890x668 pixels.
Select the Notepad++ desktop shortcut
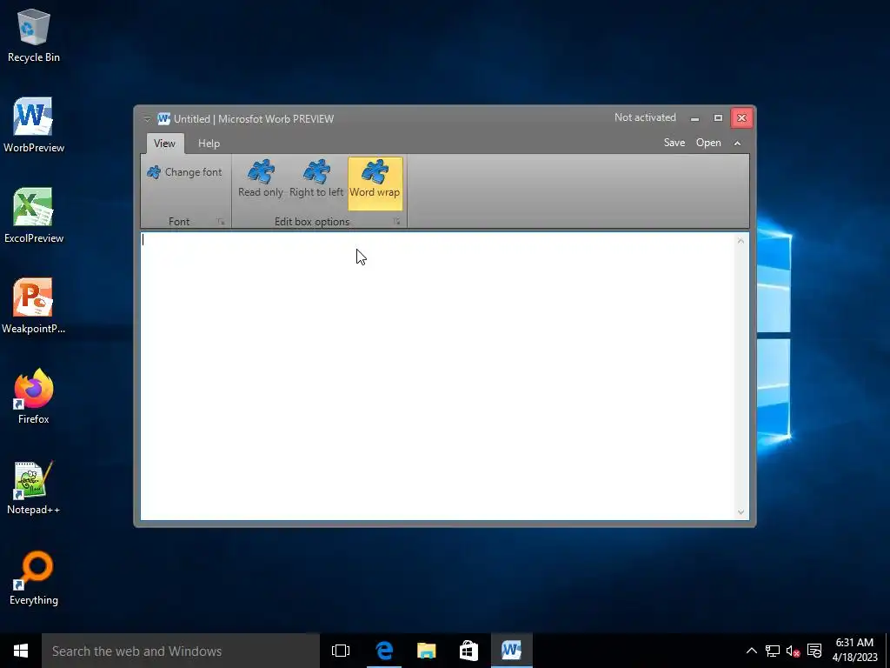34,487
